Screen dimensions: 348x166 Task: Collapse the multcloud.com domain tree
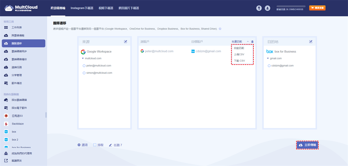(x=83, y=58)
